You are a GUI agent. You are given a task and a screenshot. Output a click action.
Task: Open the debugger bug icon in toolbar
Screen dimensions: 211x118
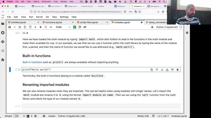pyautogui.click(x=152, y=27)
